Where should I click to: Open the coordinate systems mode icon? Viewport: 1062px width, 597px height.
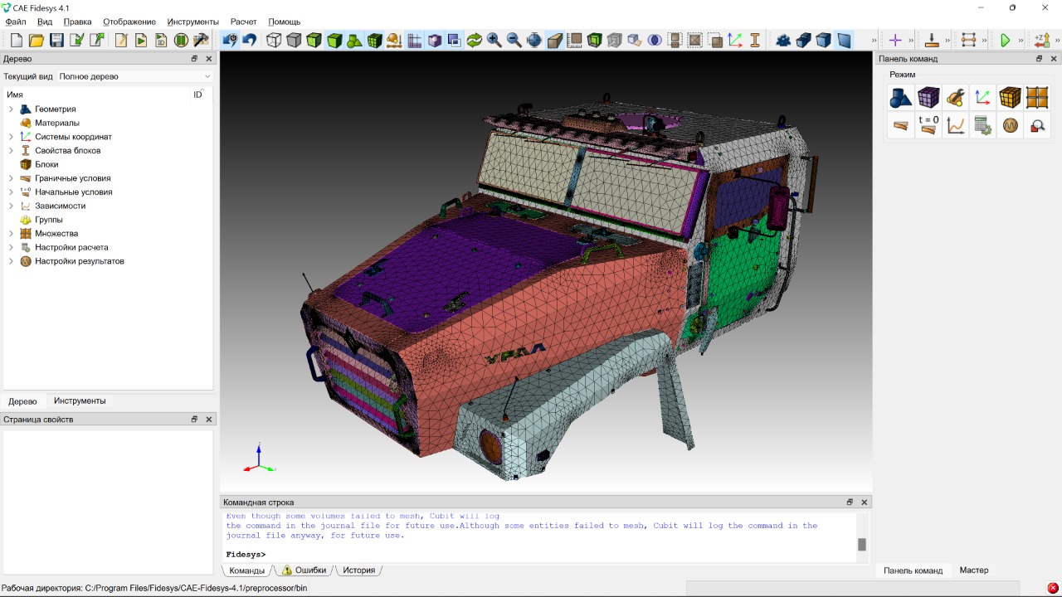click(x=983, y=98)
